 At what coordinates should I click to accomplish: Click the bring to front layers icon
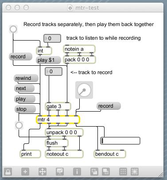point(94,172)
